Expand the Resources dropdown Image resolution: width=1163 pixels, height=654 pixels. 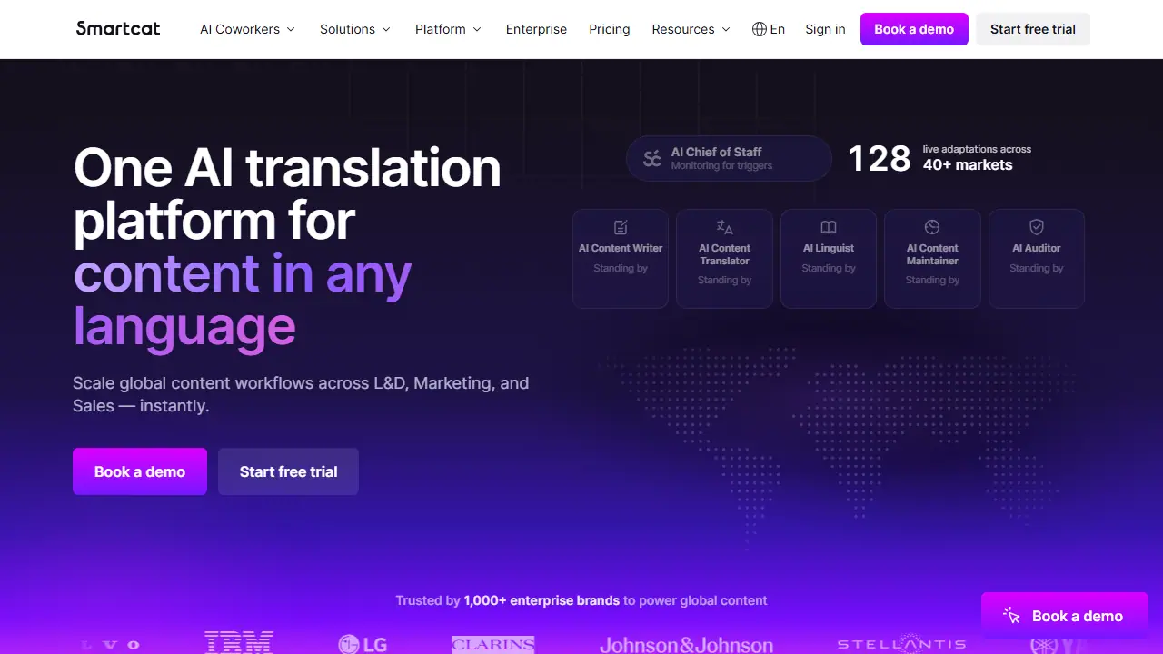click(x=691, y=29)
